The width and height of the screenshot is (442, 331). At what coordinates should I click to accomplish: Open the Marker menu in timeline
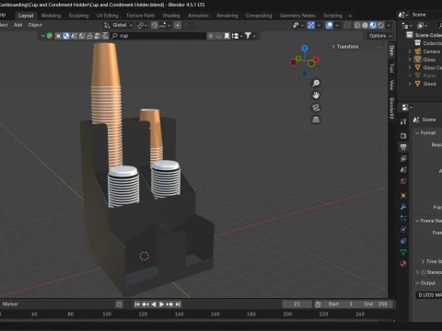click(10, 304)
